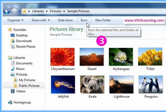The width and height of the screenshot is (166, 112).
Task: Expand the arrow after Libraries breadcrumb
Action: click(x=47, y=11)
